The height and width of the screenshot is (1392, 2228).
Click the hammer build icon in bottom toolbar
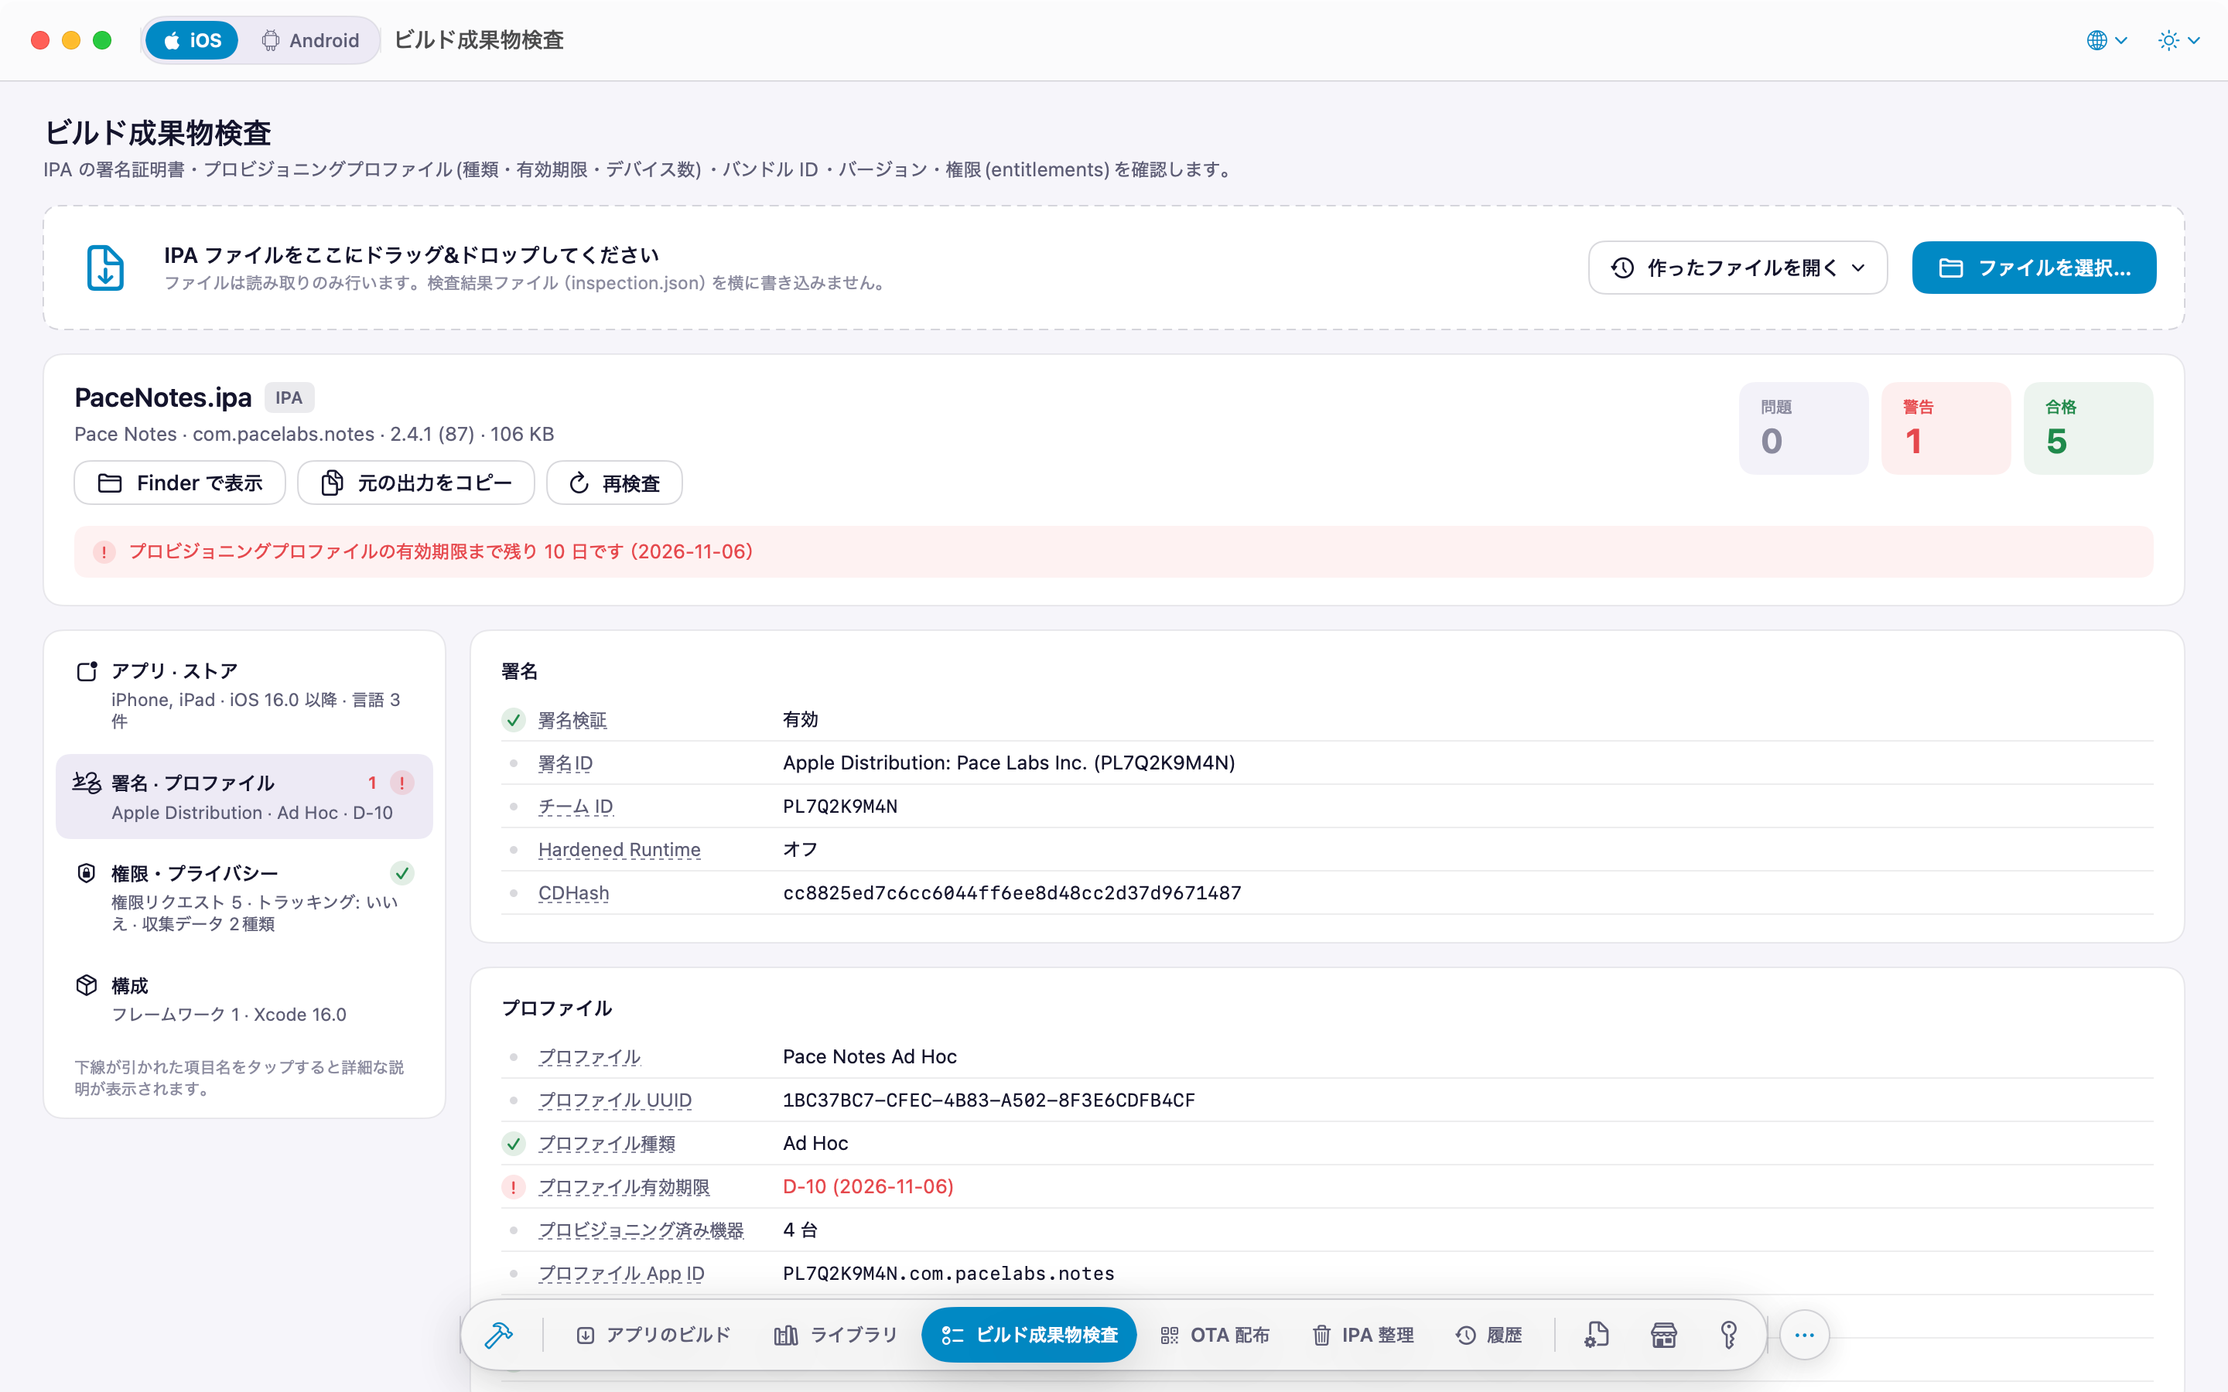(x=498, y=1335)
